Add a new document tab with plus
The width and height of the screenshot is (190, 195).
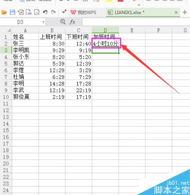click(185, 12)
